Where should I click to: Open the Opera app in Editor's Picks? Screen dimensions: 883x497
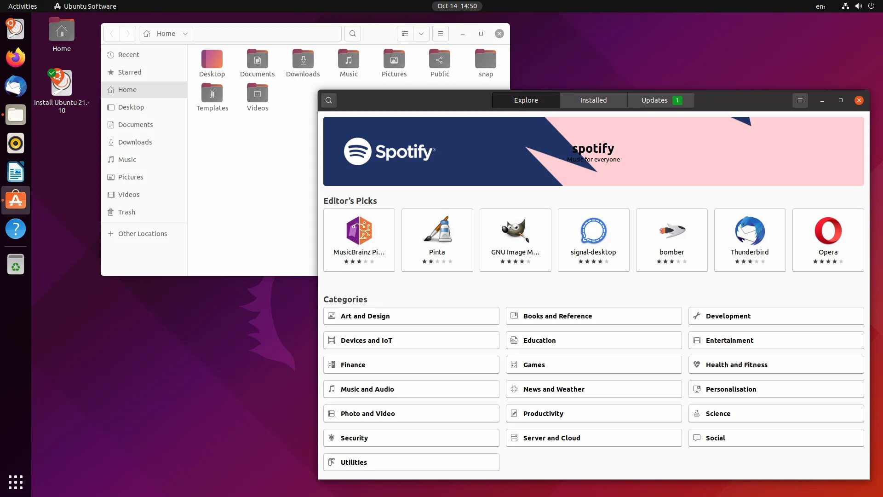(x=828, y=240)
